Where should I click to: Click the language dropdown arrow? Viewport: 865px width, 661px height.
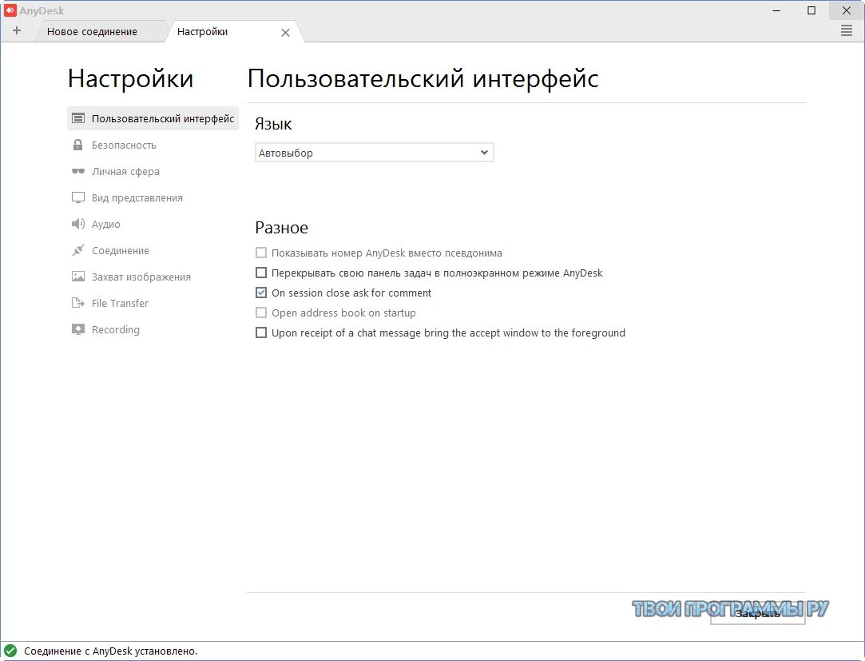pyautogui.click(x=484, y=152)
